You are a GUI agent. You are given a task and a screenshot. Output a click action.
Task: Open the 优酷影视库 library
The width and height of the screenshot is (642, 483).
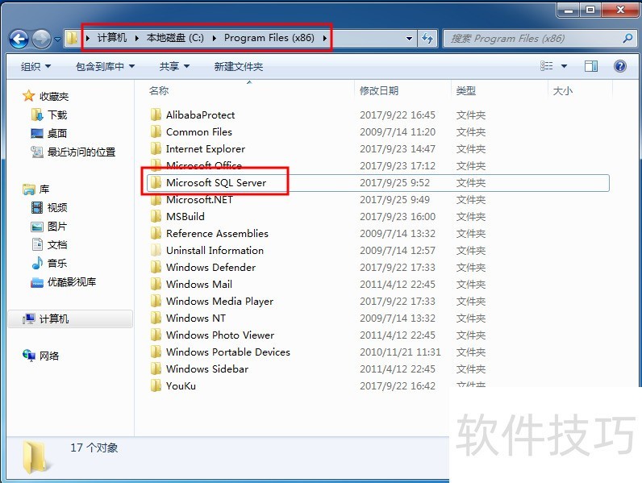tap(64, 282)
